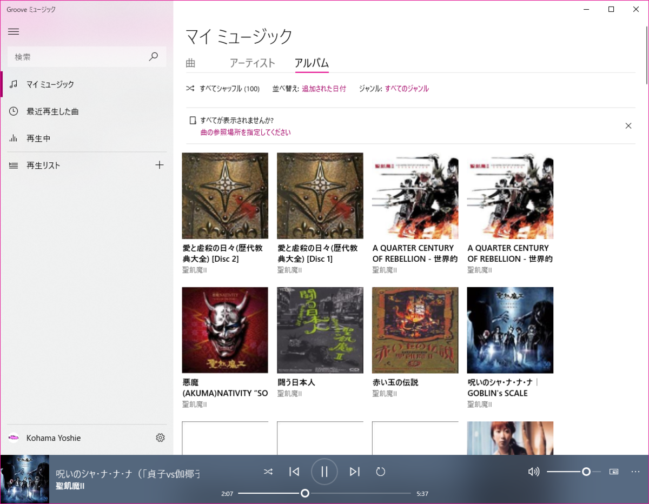Open 赤い玉の伝説 album cover
The width and height of the screenshot is (649, 504).
coord(415,330)
